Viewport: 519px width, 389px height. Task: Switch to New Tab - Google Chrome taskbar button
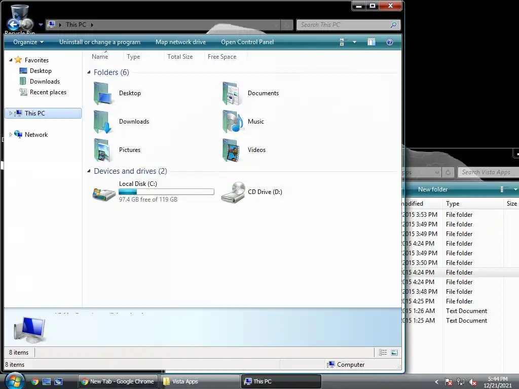(x=118, y=381)
